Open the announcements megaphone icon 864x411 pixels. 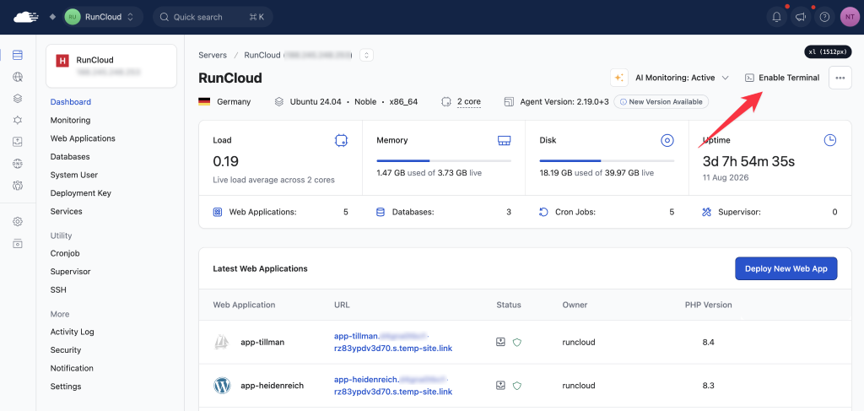(801, 17)
